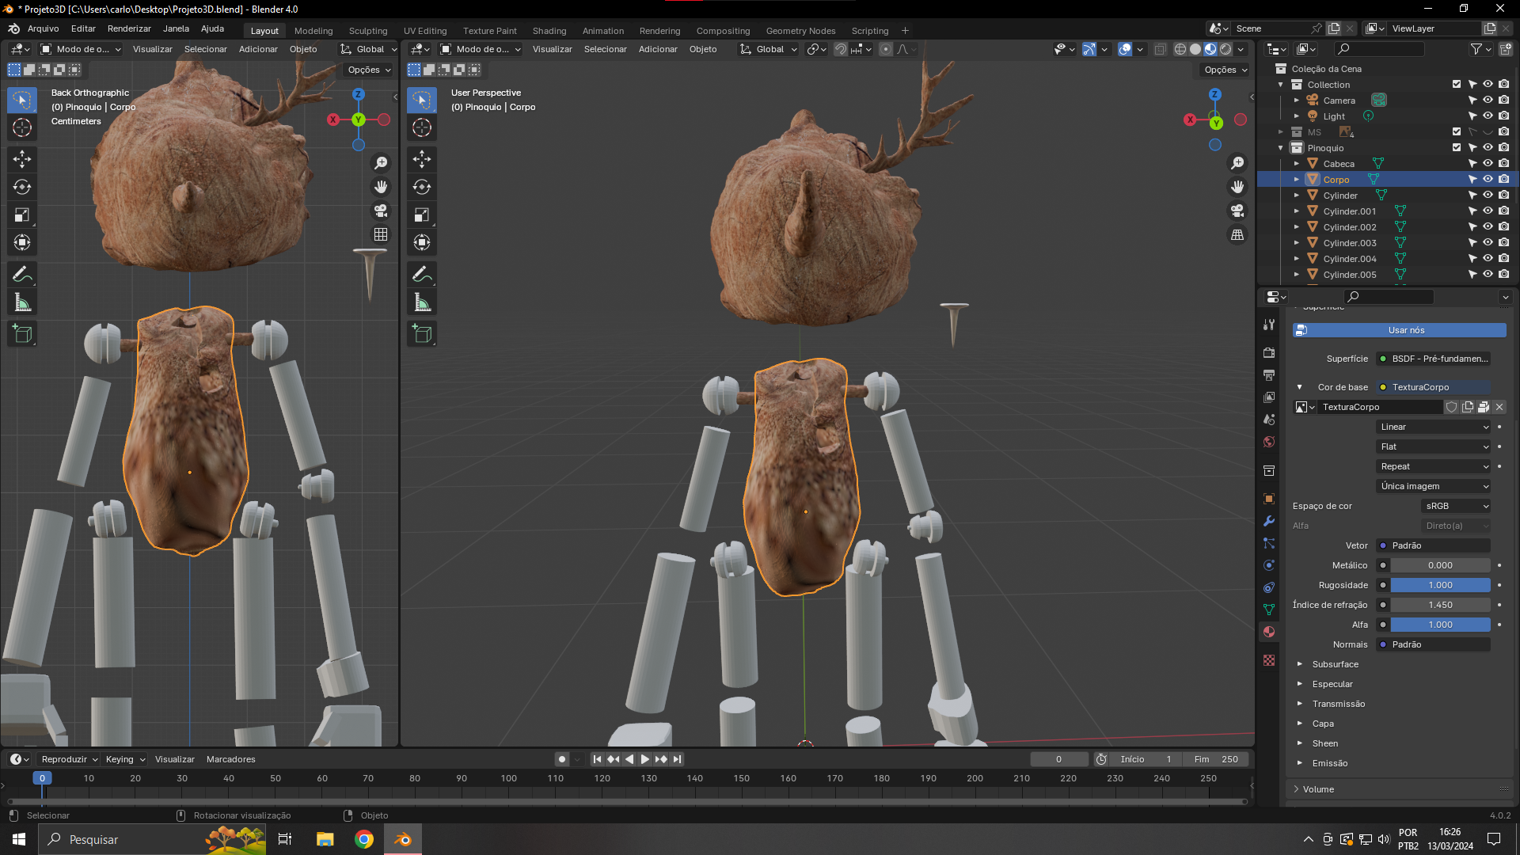The height and width of the screenshot is (855, 1520).
Task: Select the Add Cube tool in right viewport
Action: point(421,334)
